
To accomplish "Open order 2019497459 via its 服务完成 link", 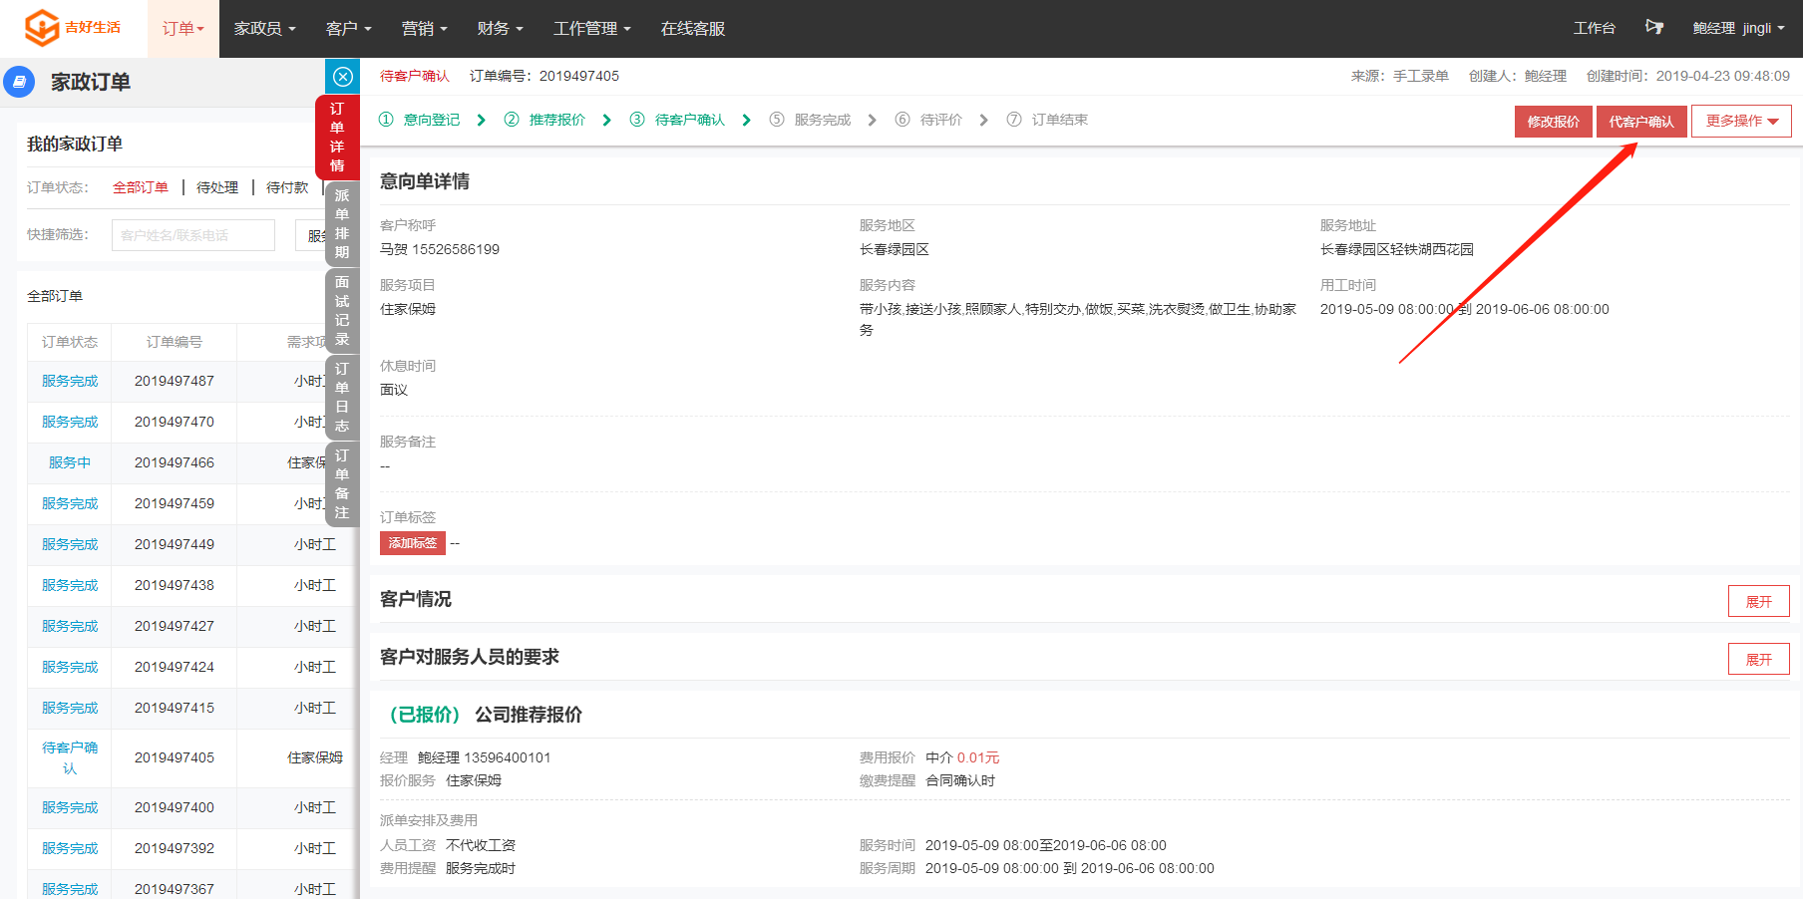I will (70, 503).
